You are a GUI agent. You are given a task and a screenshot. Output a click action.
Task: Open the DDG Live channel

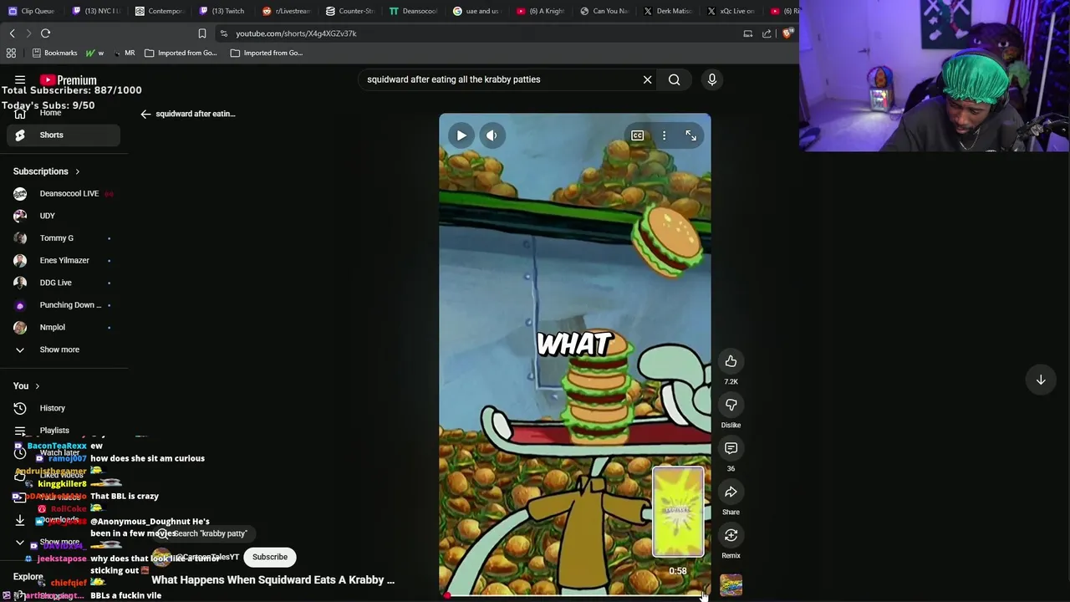[63, 283]
